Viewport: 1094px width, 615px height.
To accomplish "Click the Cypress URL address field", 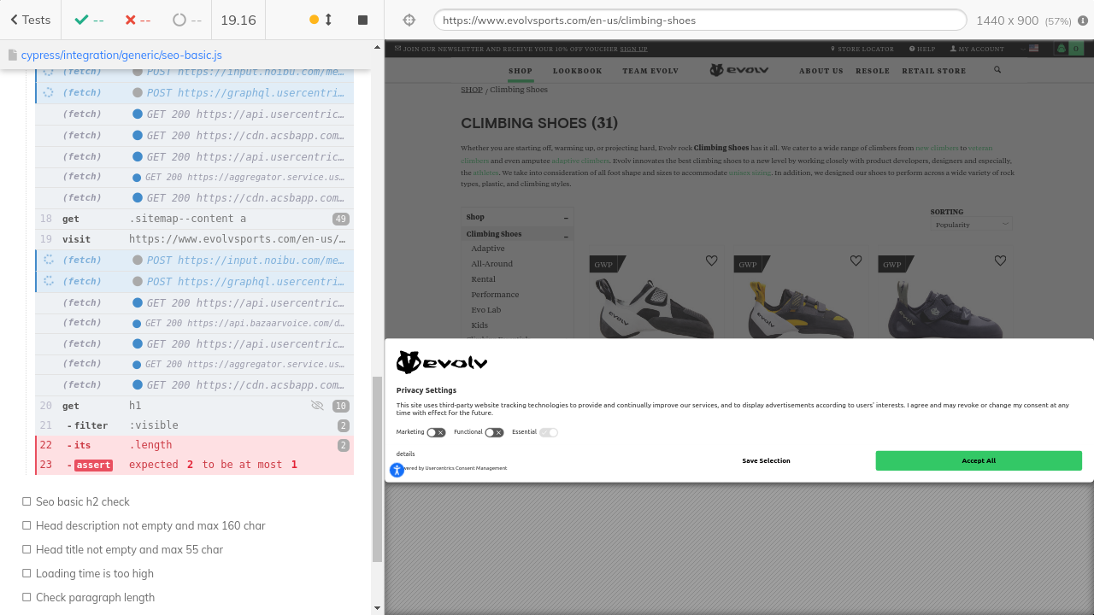I will click(x=699, y=20).
